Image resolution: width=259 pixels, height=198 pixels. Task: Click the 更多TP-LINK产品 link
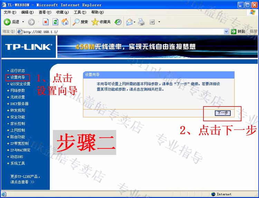[x=25, y=179]
